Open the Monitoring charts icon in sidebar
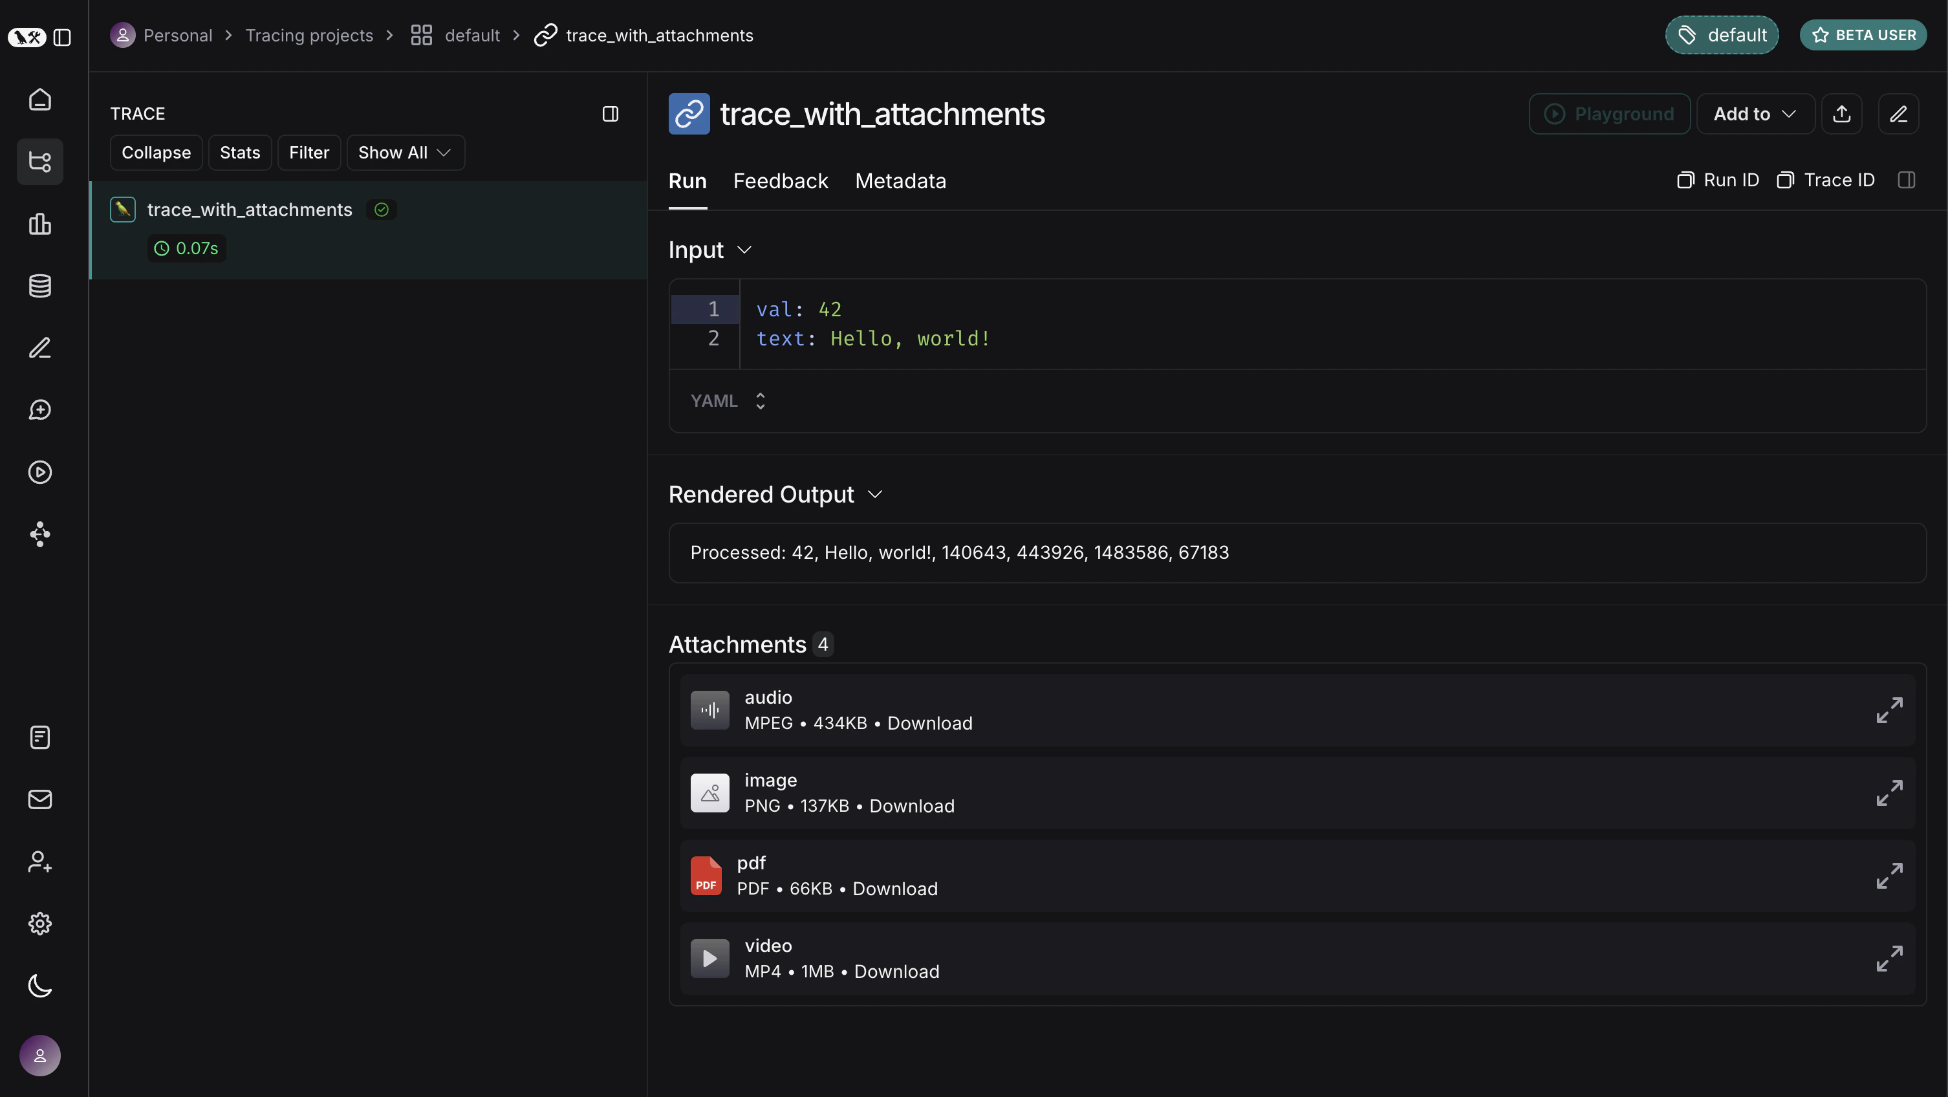The image size is (1948, 1097). [39, 224]
